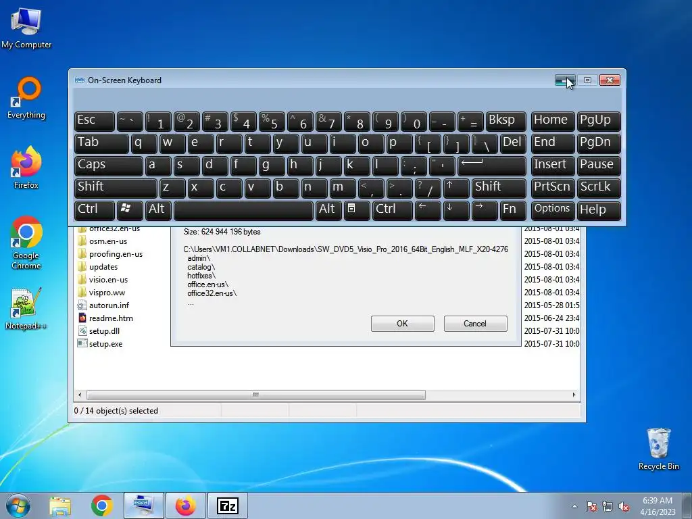Click the scrollbar left arrow

(x=80, y=395)
